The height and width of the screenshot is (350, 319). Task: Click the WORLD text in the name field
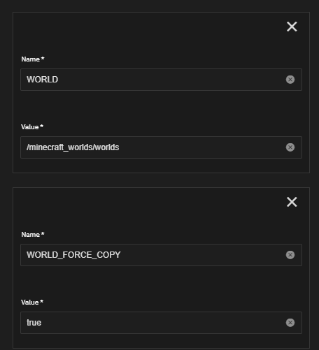pos(43,80)
